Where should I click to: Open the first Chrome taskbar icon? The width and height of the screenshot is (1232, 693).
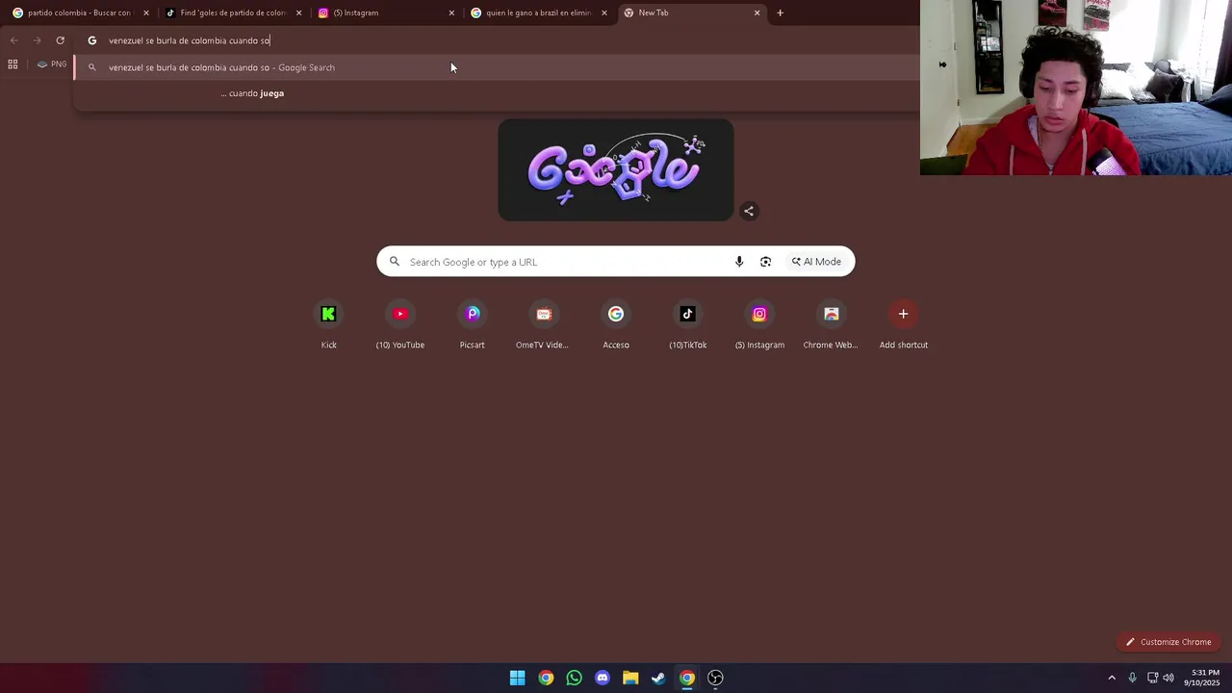[x=546, y=678]
